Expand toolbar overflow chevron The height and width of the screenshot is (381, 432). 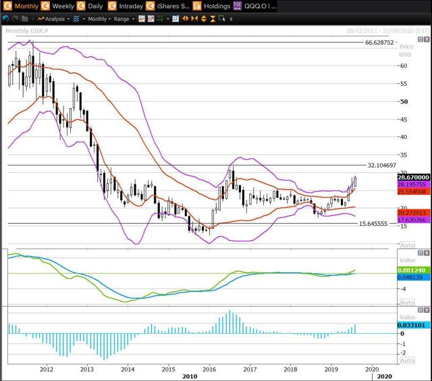click(231, 19)
